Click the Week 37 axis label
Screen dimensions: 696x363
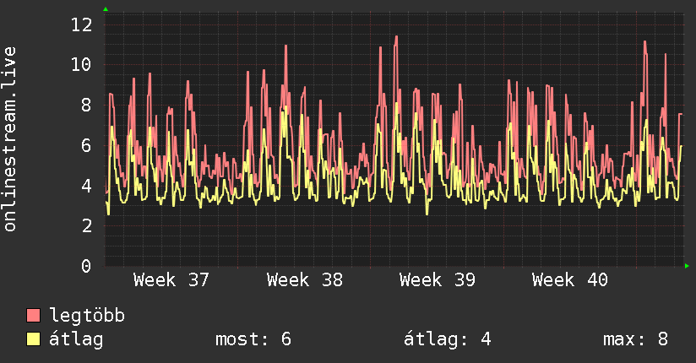171,280
